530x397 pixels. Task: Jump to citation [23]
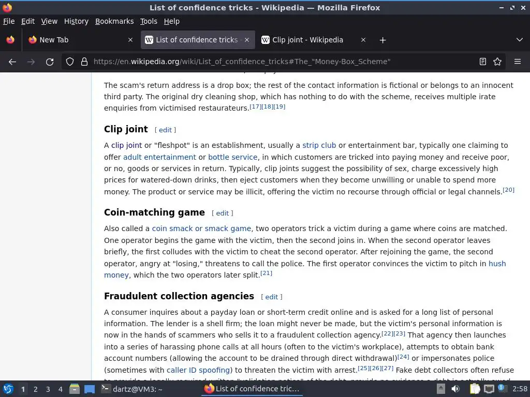click(x=400, y=333)
